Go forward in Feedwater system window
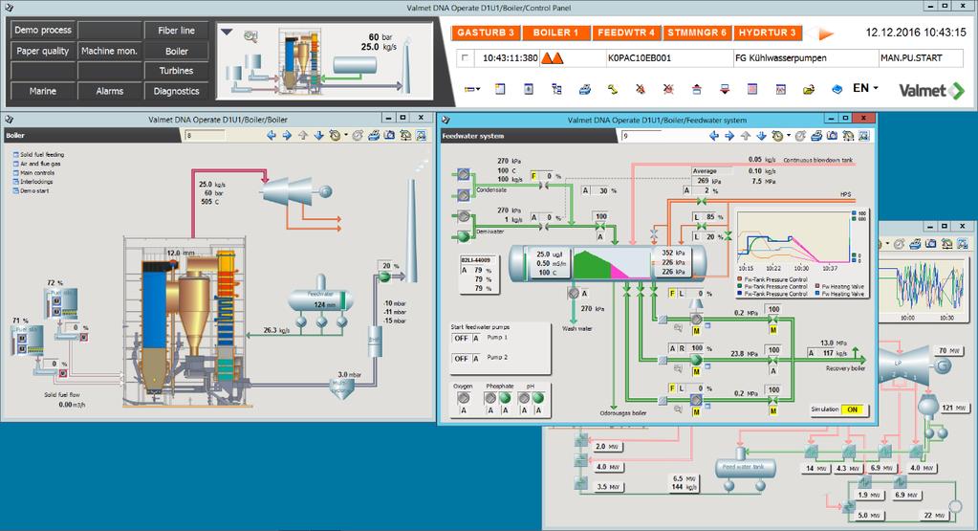Viewport: 978px width, 531px height. point(729,136)
